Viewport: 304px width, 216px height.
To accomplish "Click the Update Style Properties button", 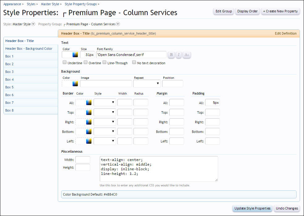I will tap(252, 208).
